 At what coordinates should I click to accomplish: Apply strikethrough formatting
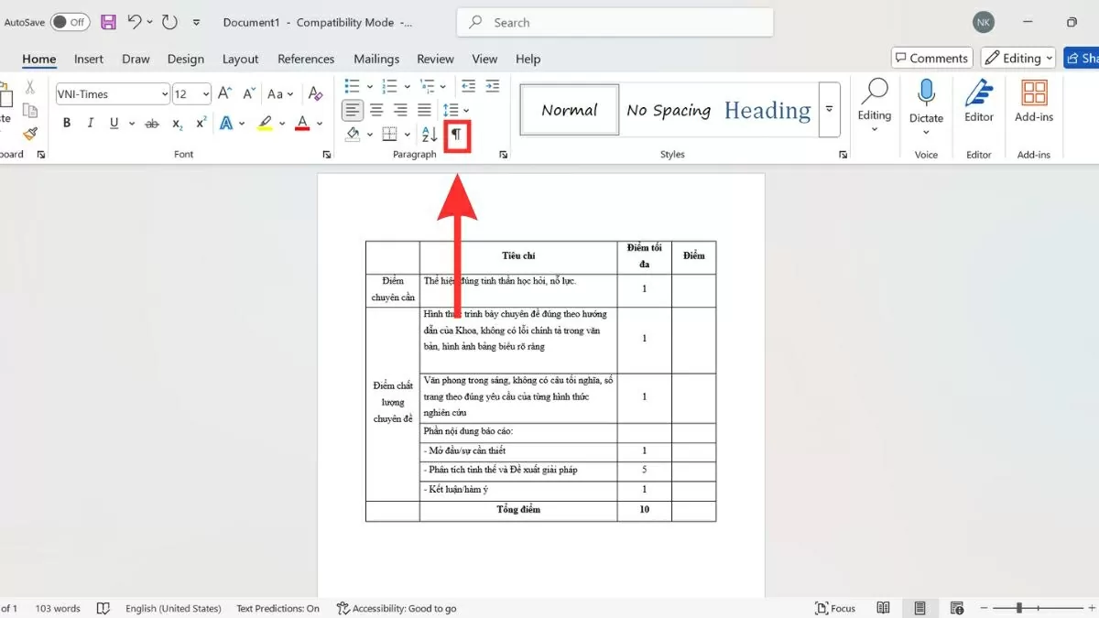pyautogui.click(x=151, y=123)
